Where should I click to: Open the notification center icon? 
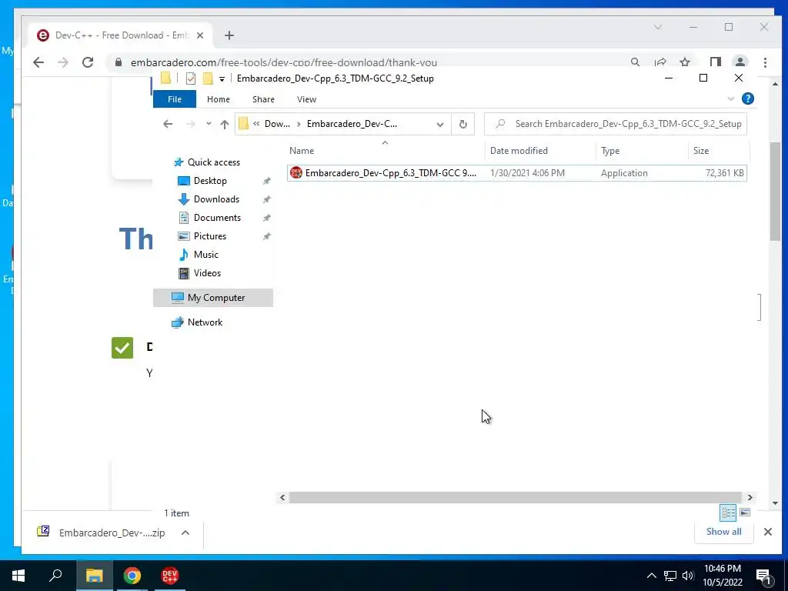(764, 576)
